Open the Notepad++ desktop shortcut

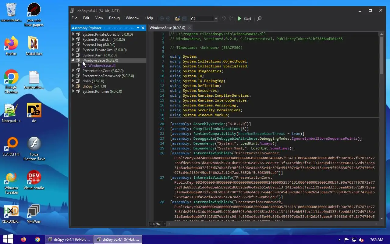[x=11, y=113]
